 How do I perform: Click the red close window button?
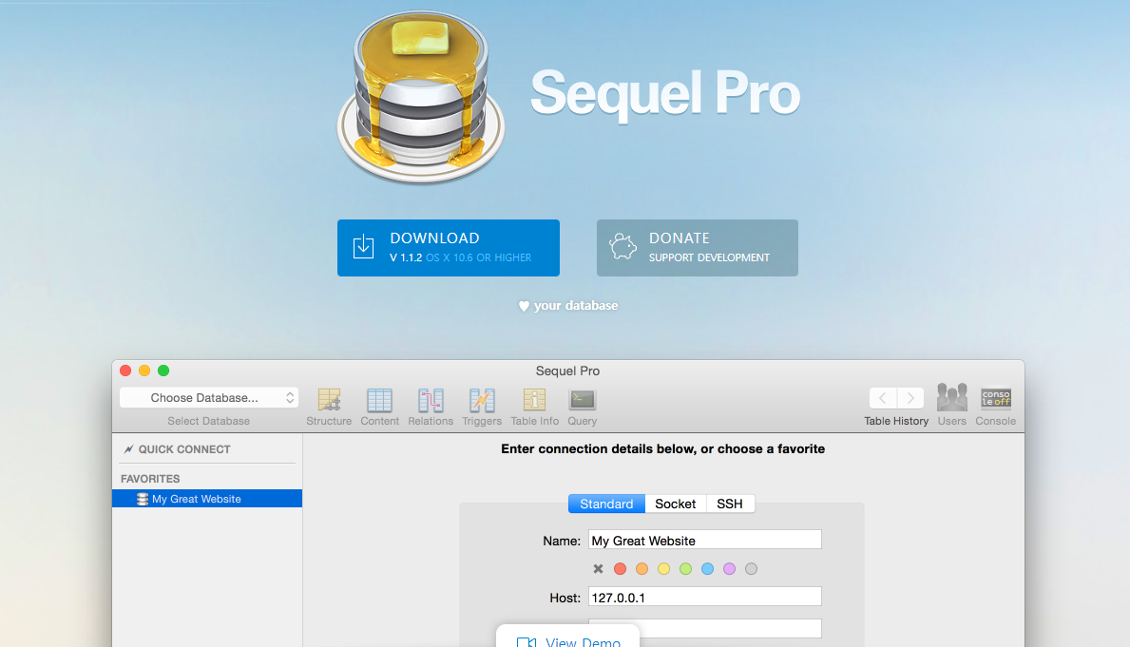125,371
